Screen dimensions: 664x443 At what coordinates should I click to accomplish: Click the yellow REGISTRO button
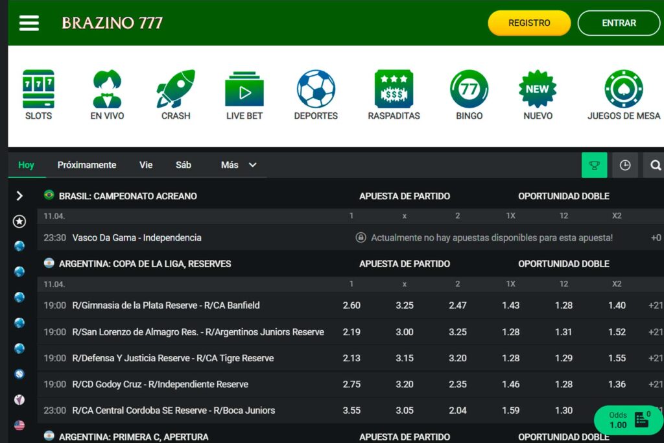pos(529,23)
